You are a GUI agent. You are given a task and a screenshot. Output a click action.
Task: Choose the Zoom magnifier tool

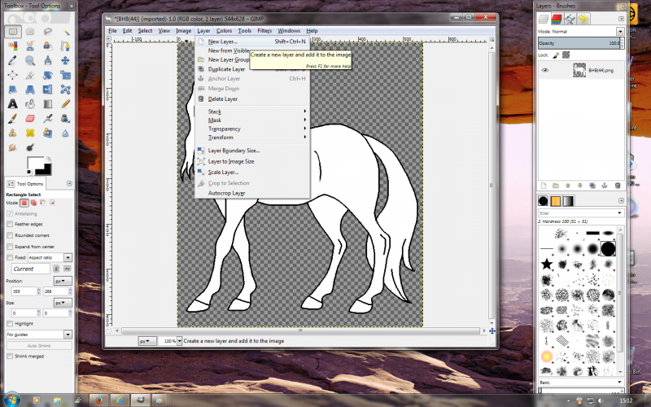click(30, 60)
